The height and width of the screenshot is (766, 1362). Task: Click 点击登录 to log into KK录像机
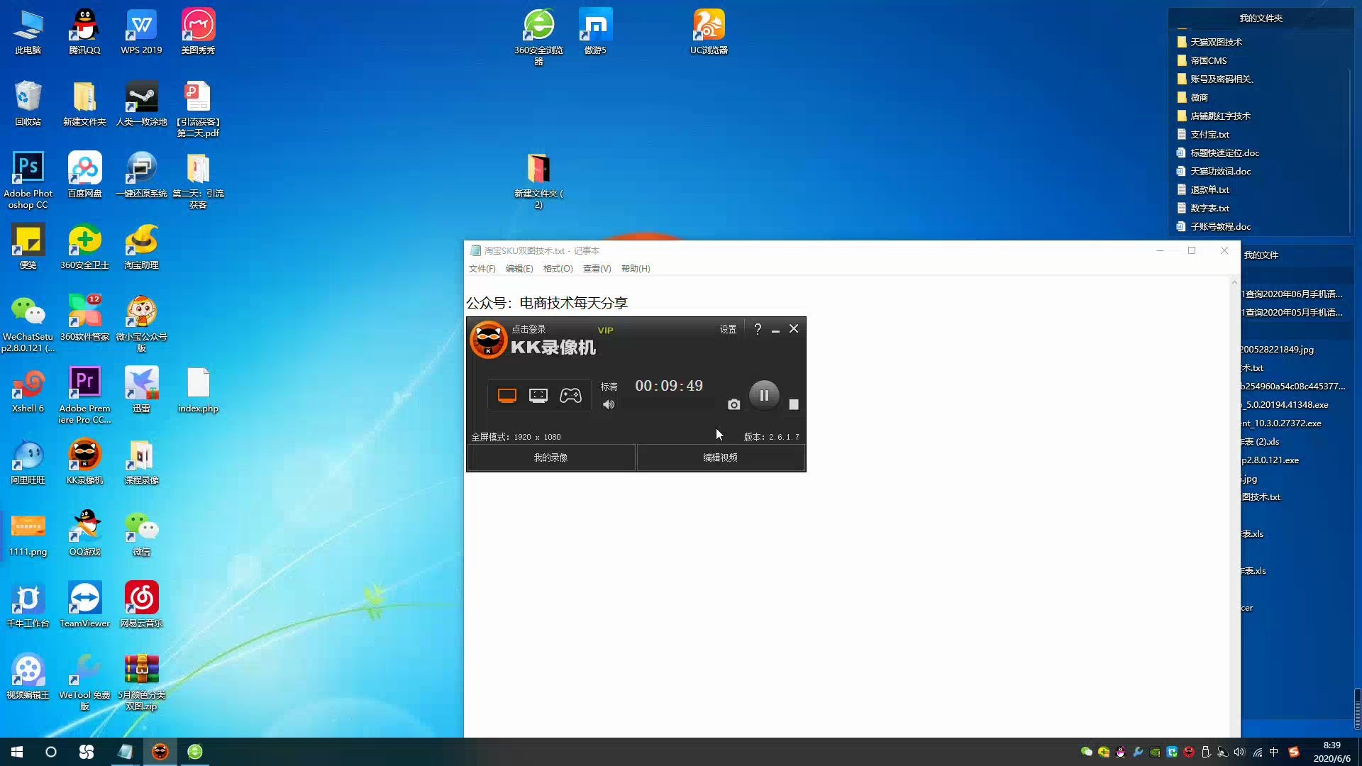[528, 328]
